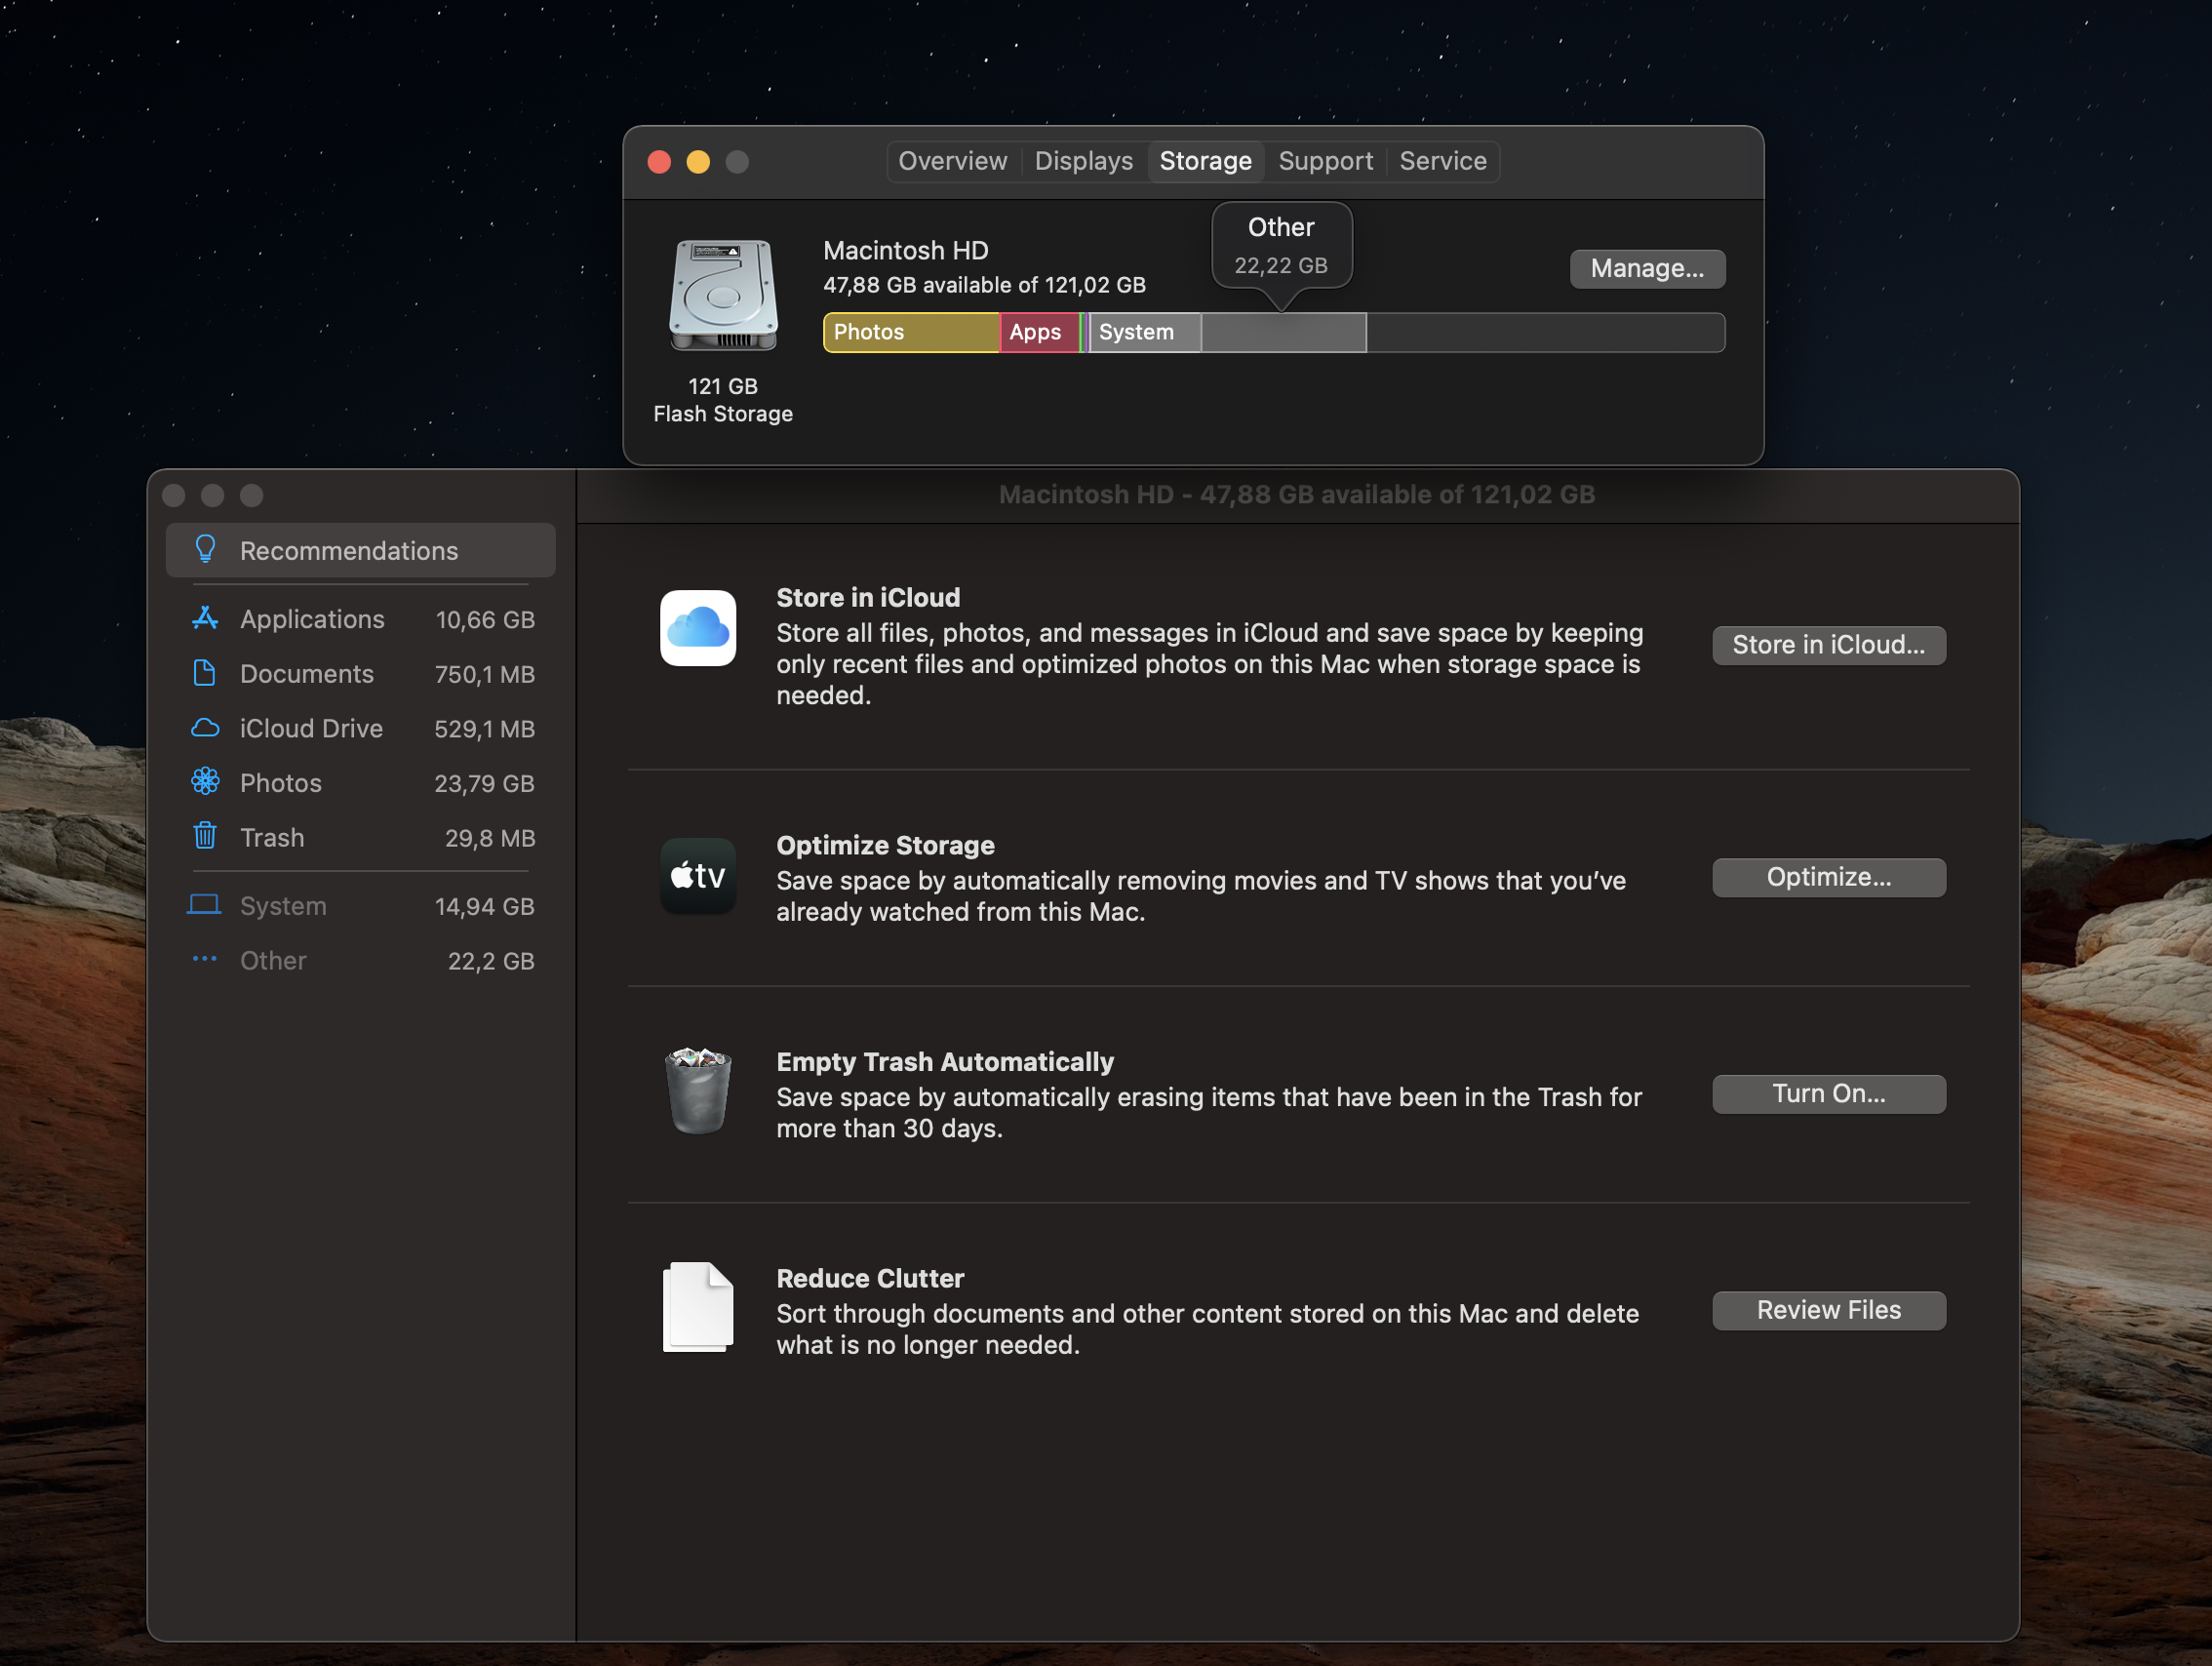Viewport: 2212px width, 1666px height.
Task: Click the Manage button
Action: [x=1646, y=268]
